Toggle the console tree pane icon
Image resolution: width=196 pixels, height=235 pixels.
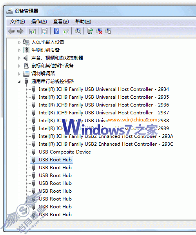point(33,31)
